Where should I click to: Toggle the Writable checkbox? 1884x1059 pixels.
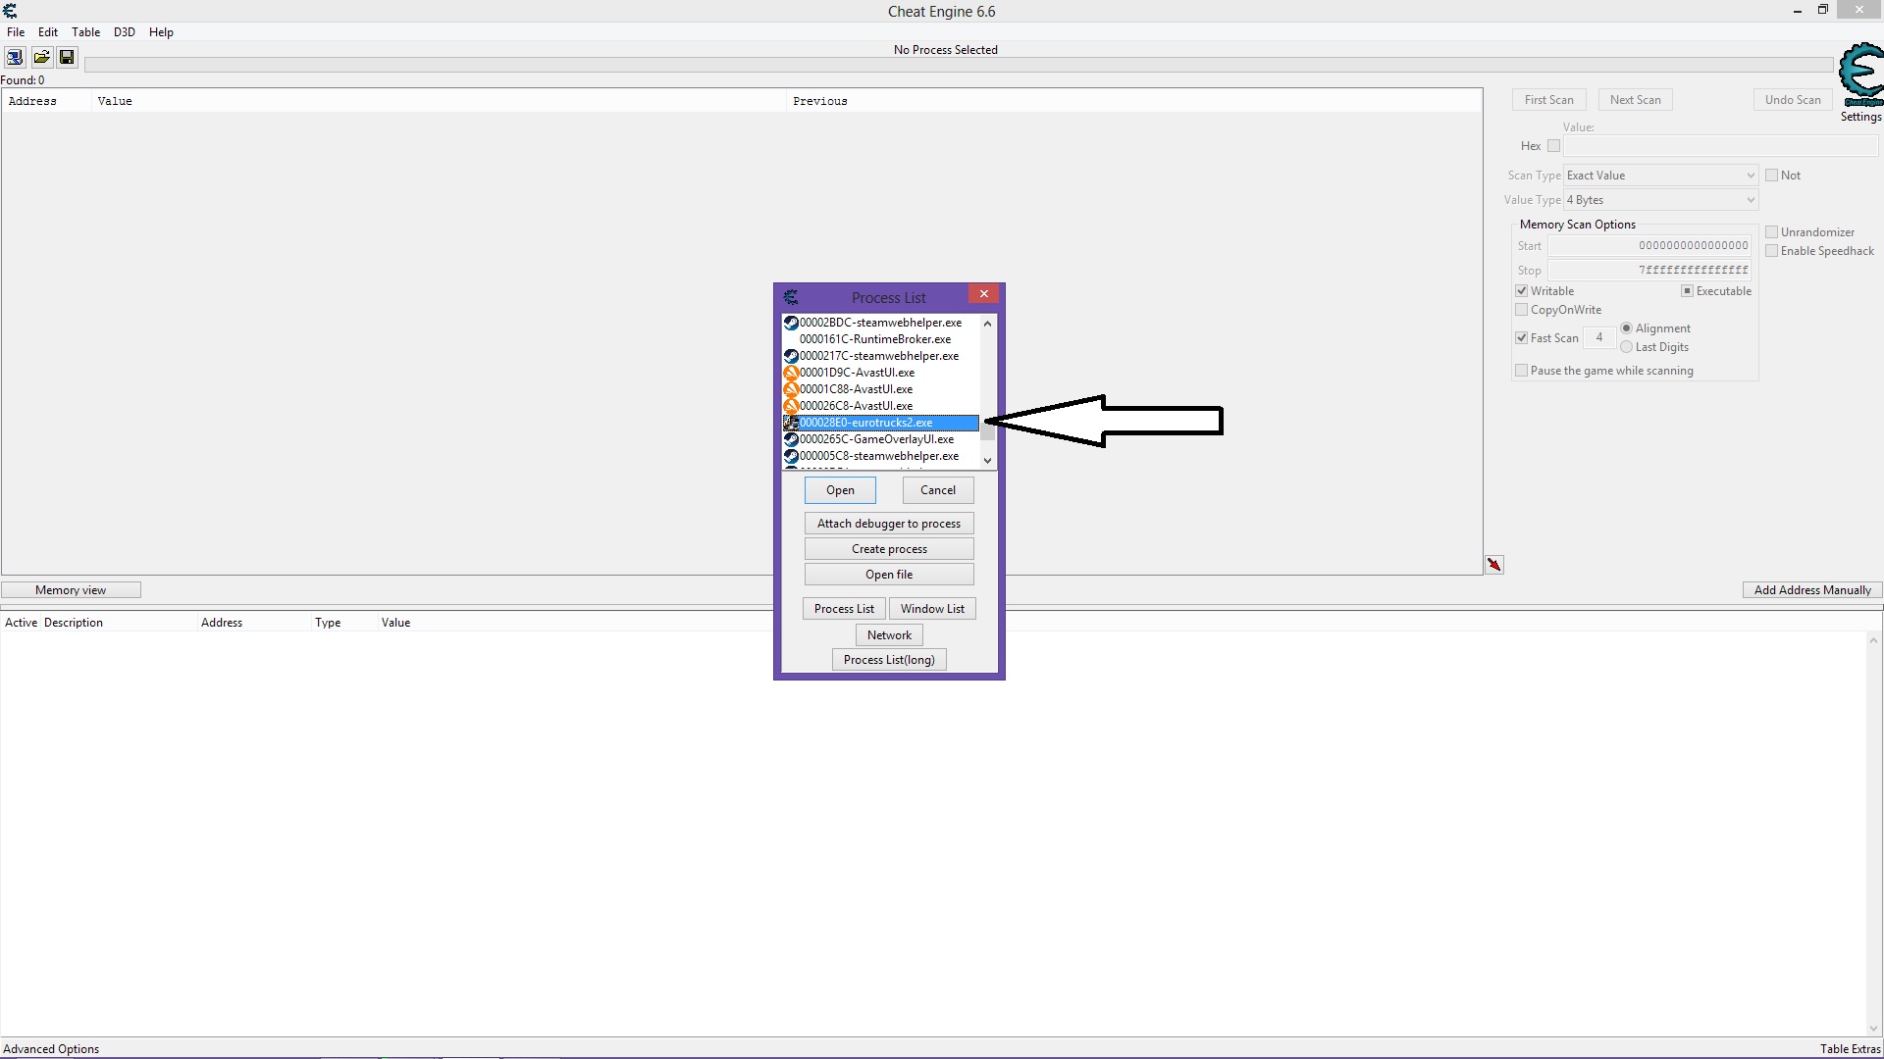click(x=1522, y=291)
